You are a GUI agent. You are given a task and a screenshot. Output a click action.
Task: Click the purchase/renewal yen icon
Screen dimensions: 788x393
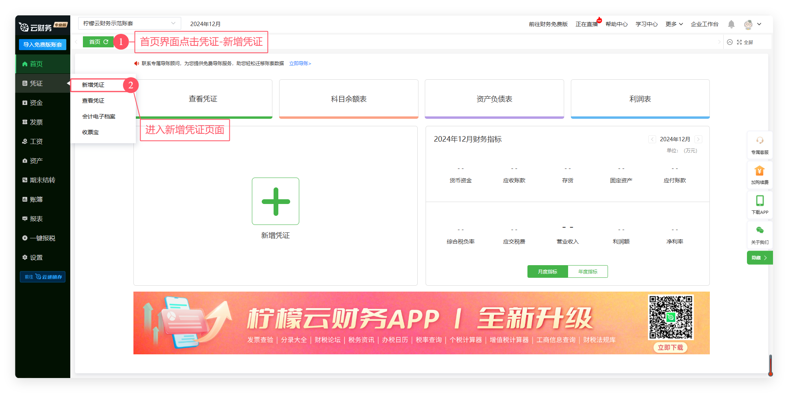pyautogui.click(x=760, y=171)
